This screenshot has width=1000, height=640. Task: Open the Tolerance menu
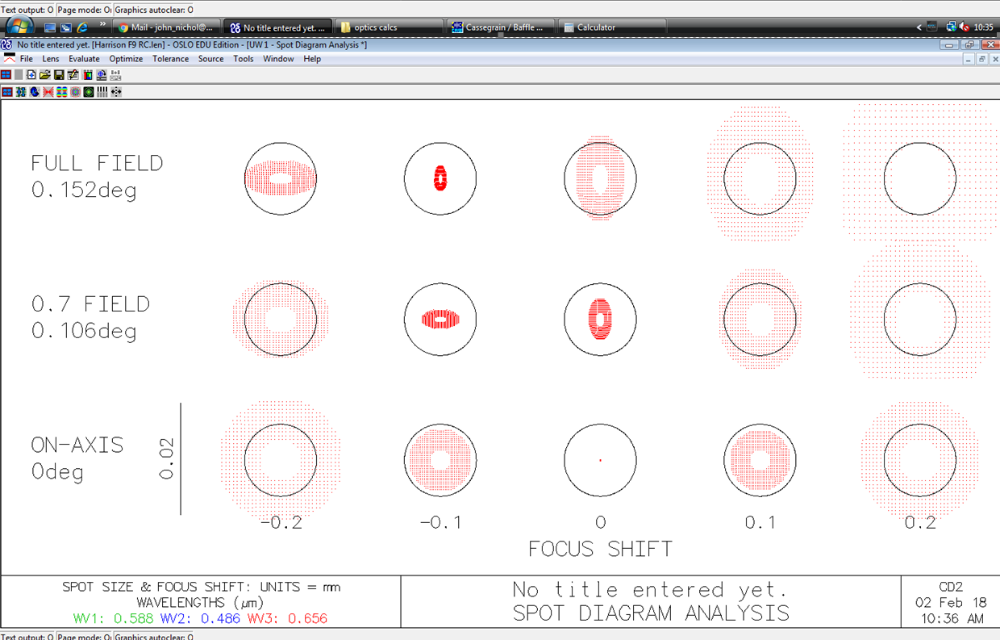(170, 59)
